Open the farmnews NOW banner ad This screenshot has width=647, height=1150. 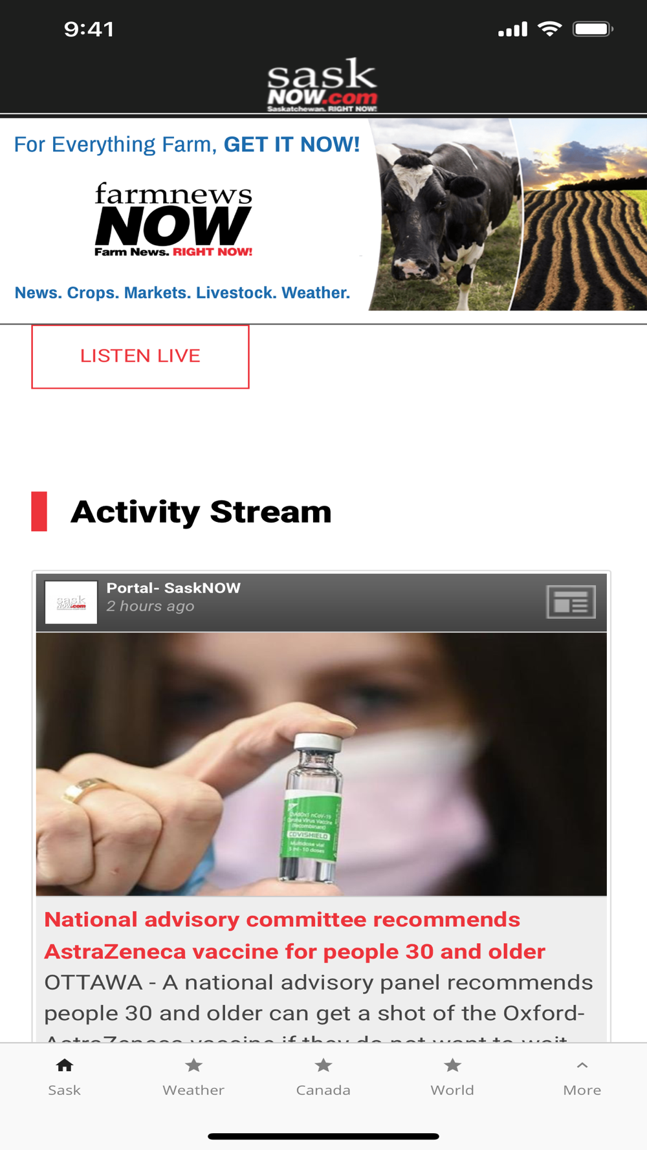pyautogui.click(x=323, y=215)
